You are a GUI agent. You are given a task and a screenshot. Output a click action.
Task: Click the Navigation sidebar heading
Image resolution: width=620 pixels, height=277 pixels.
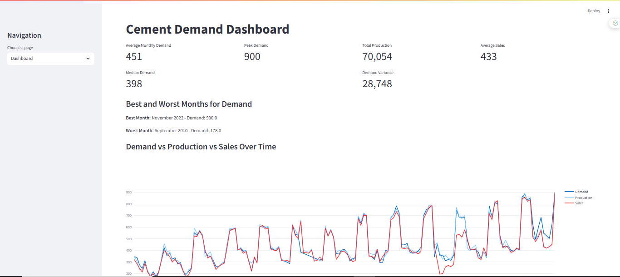click(x=24, y=35)
